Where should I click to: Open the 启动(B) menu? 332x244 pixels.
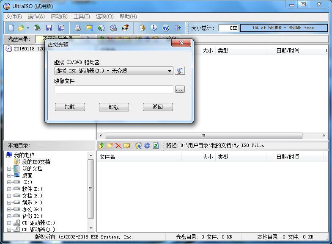pyautogui.click(x=59, y=17)
